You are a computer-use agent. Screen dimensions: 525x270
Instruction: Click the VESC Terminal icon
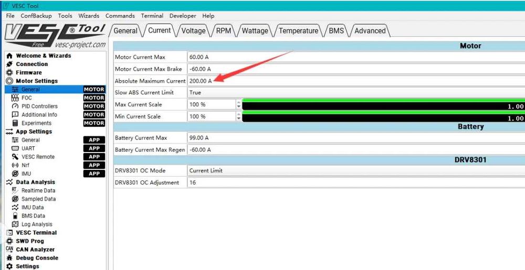coord(9,233)
